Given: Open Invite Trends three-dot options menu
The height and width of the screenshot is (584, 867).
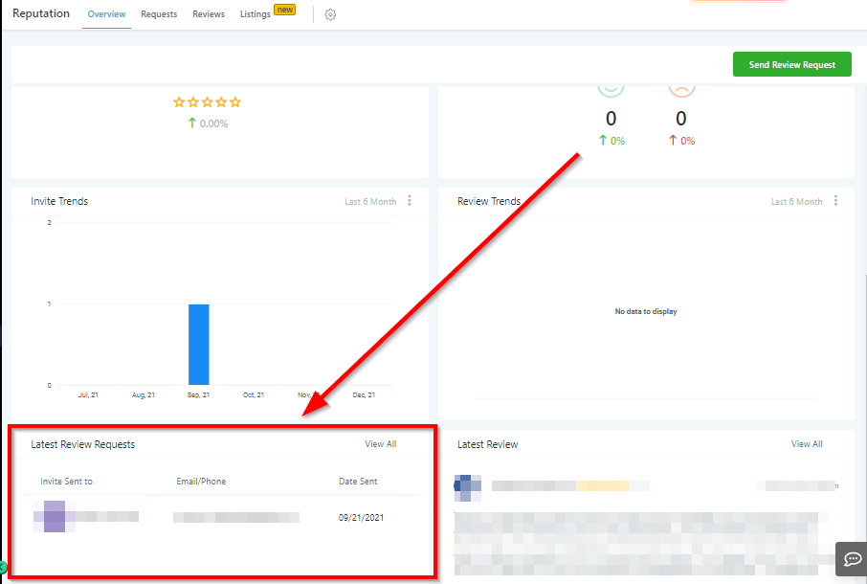Looking at the screenshot, I should click(x=410, y=201).
